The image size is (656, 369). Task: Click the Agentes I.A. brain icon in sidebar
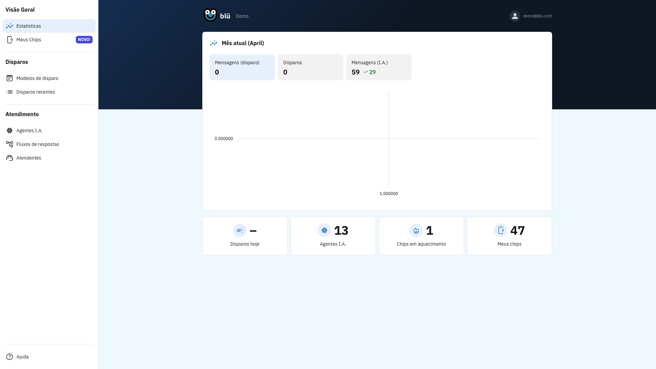(x=10, y=131)
